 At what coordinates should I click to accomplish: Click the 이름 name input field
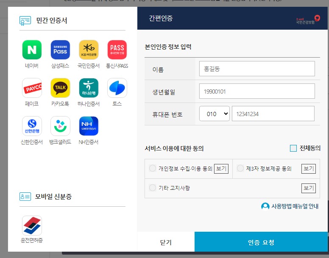[x=257, y=69]
